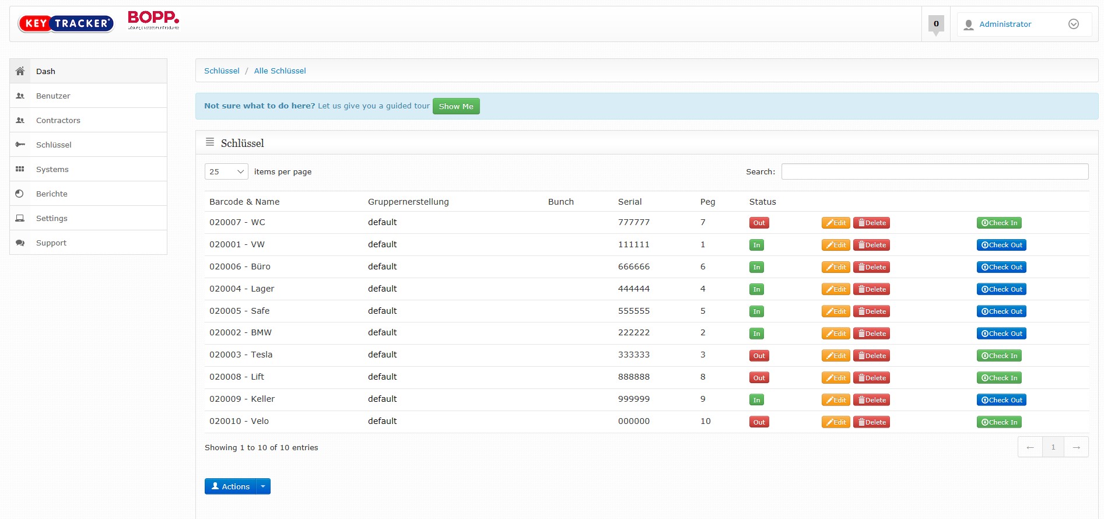Image resolution: width=1104 pixels, height=519 pixels.
Task: Start the guided tour with Show Me
Action: (456, 106)
